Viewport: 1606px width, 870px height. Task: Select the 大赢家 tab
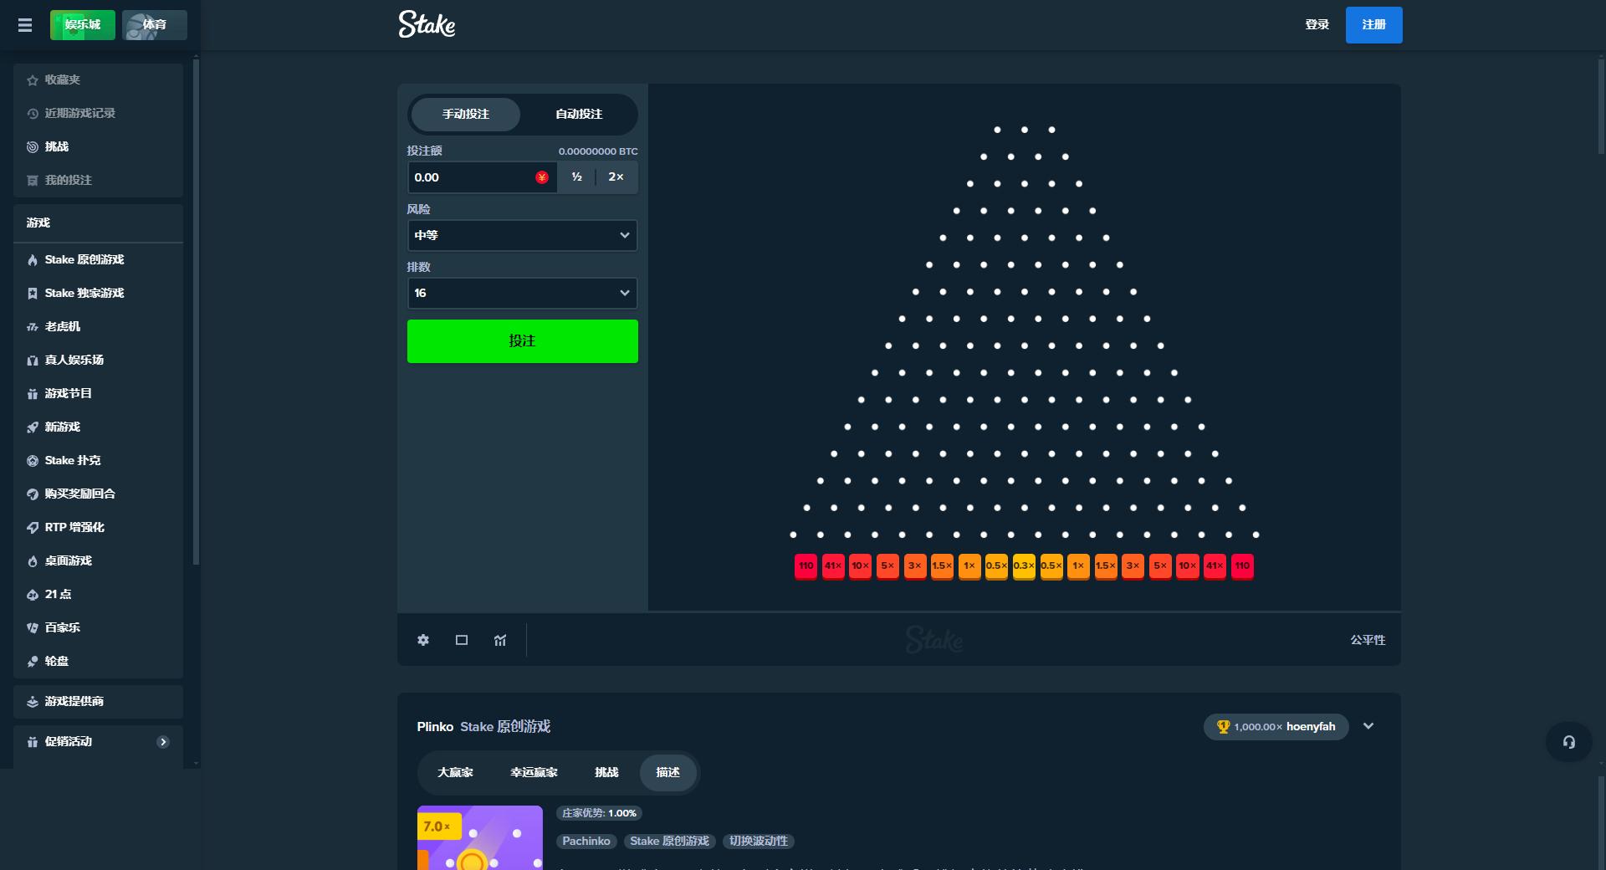(455, 772)
